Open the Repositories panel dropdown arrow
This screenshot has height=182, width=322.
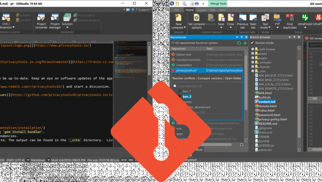tap(237, 37)
